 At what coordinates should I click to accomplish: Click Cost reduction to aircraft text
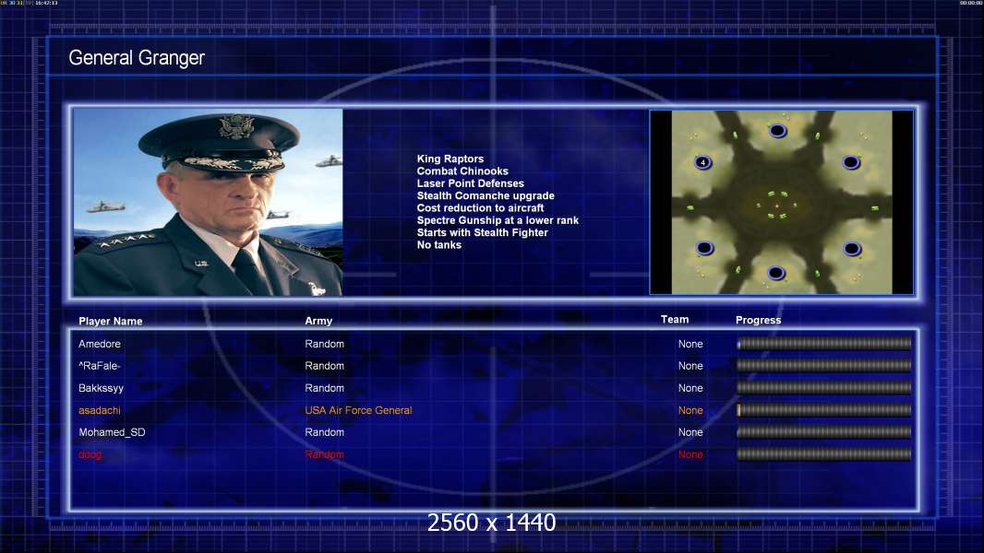point(480,208)
